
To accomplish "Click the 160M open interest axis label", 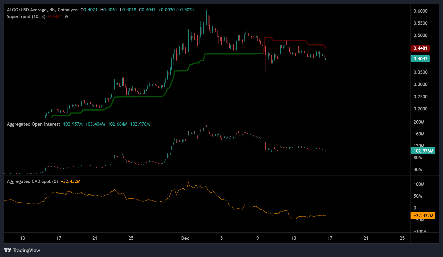I will coord(419,134).
